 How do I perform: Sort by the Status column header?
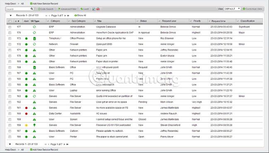pyautogui.click(x=143, y=21)
